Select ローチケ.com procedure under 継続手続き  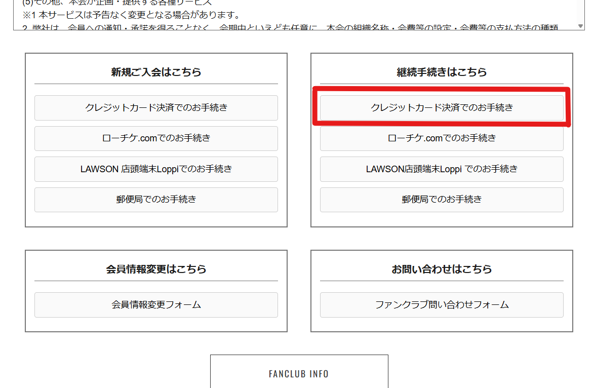pyautogui.click(x=442, y=138)
